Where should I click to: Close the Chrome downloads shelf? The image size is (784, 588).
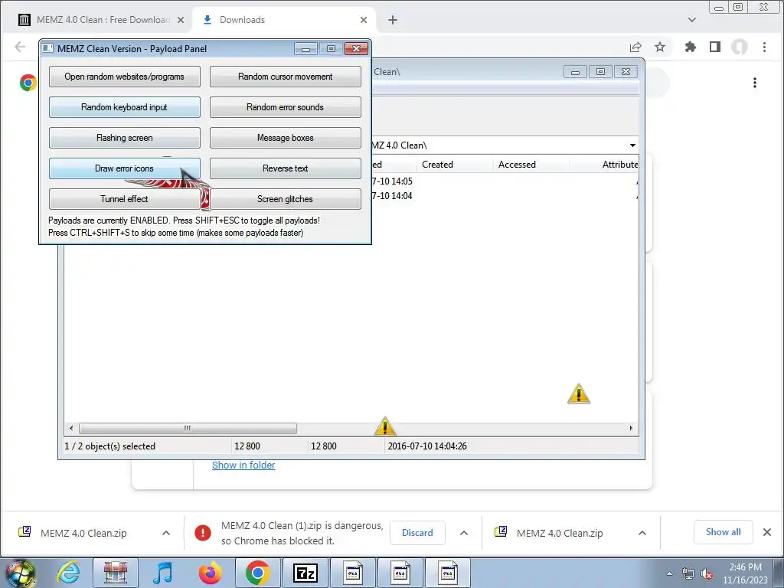click(767, 532)
